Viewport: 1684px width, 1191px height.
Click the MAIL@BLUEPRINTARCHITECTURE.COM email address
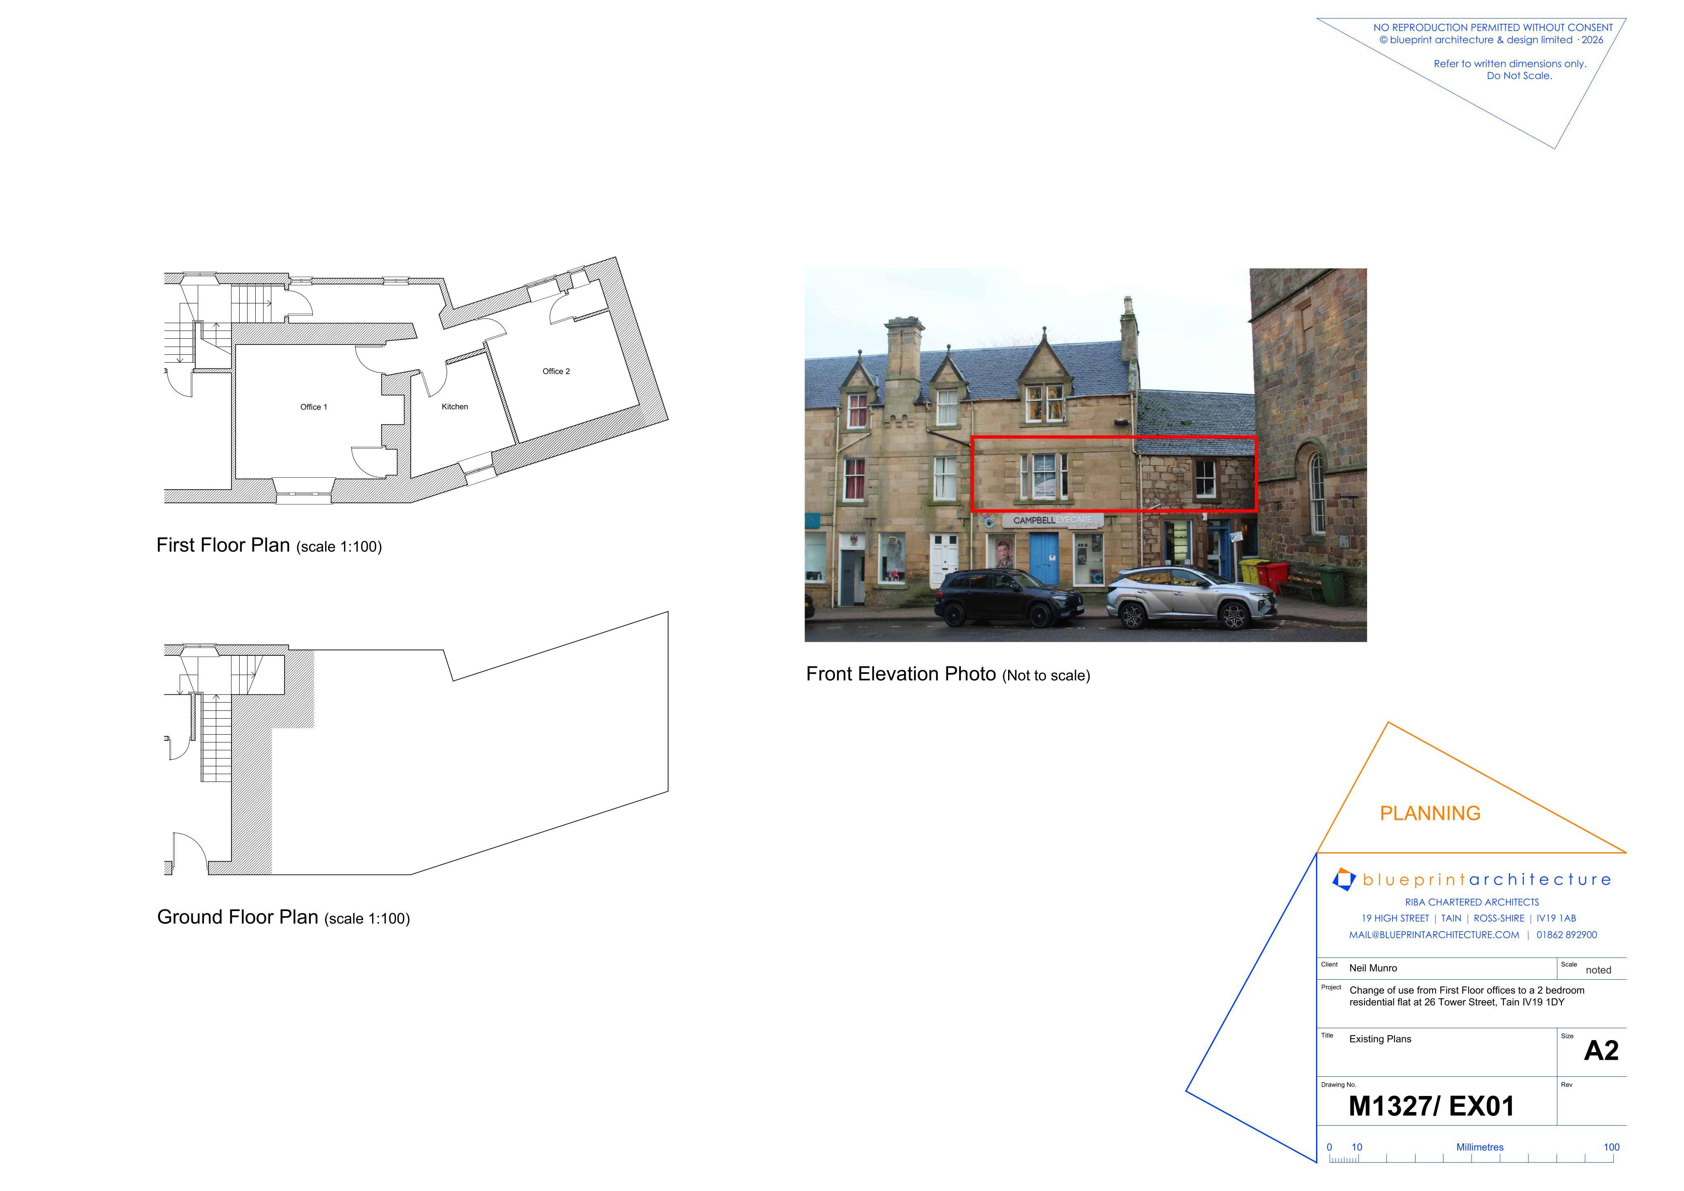(1434, 935)
